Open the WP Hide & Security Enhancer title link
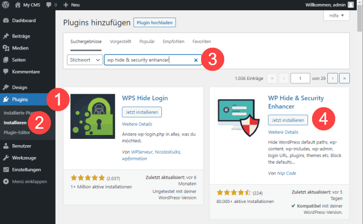363x224 pixels. 296,102
